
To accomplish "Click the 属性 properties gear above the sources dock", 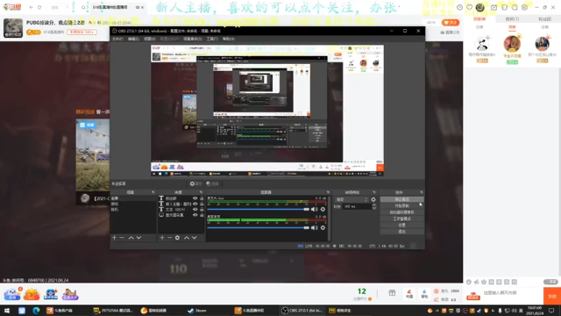I will (x=195, y=183).
